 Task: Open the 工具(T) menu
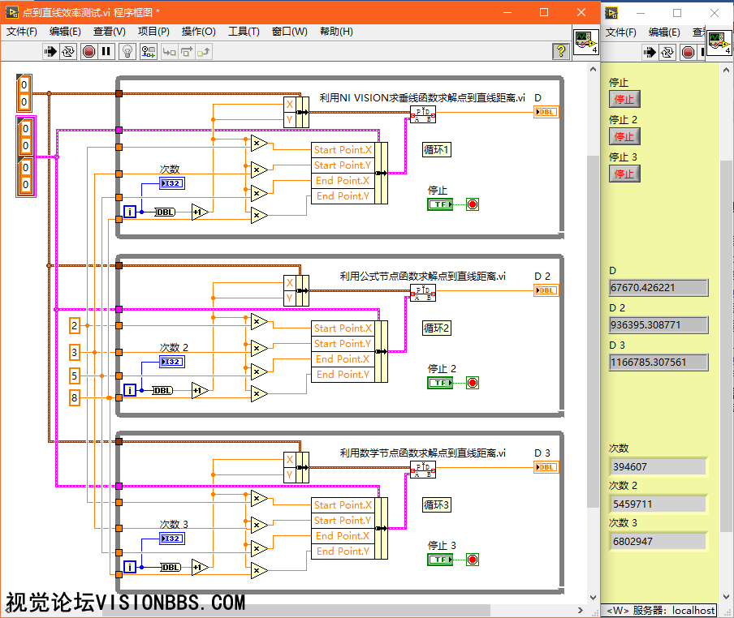click(x=244, y=32)
